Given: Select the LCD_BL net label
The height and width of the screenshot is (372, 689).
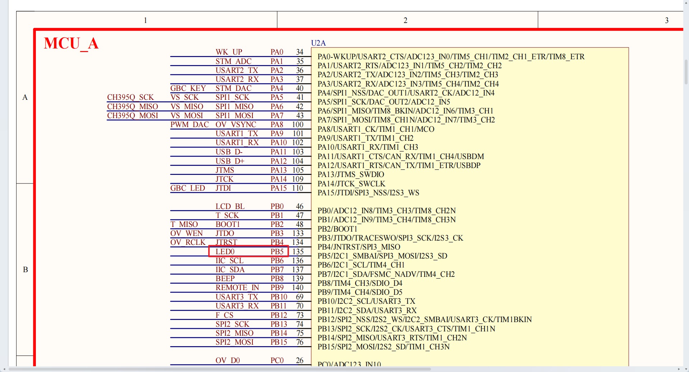Looking at the screenshot, I should point(230,206).
